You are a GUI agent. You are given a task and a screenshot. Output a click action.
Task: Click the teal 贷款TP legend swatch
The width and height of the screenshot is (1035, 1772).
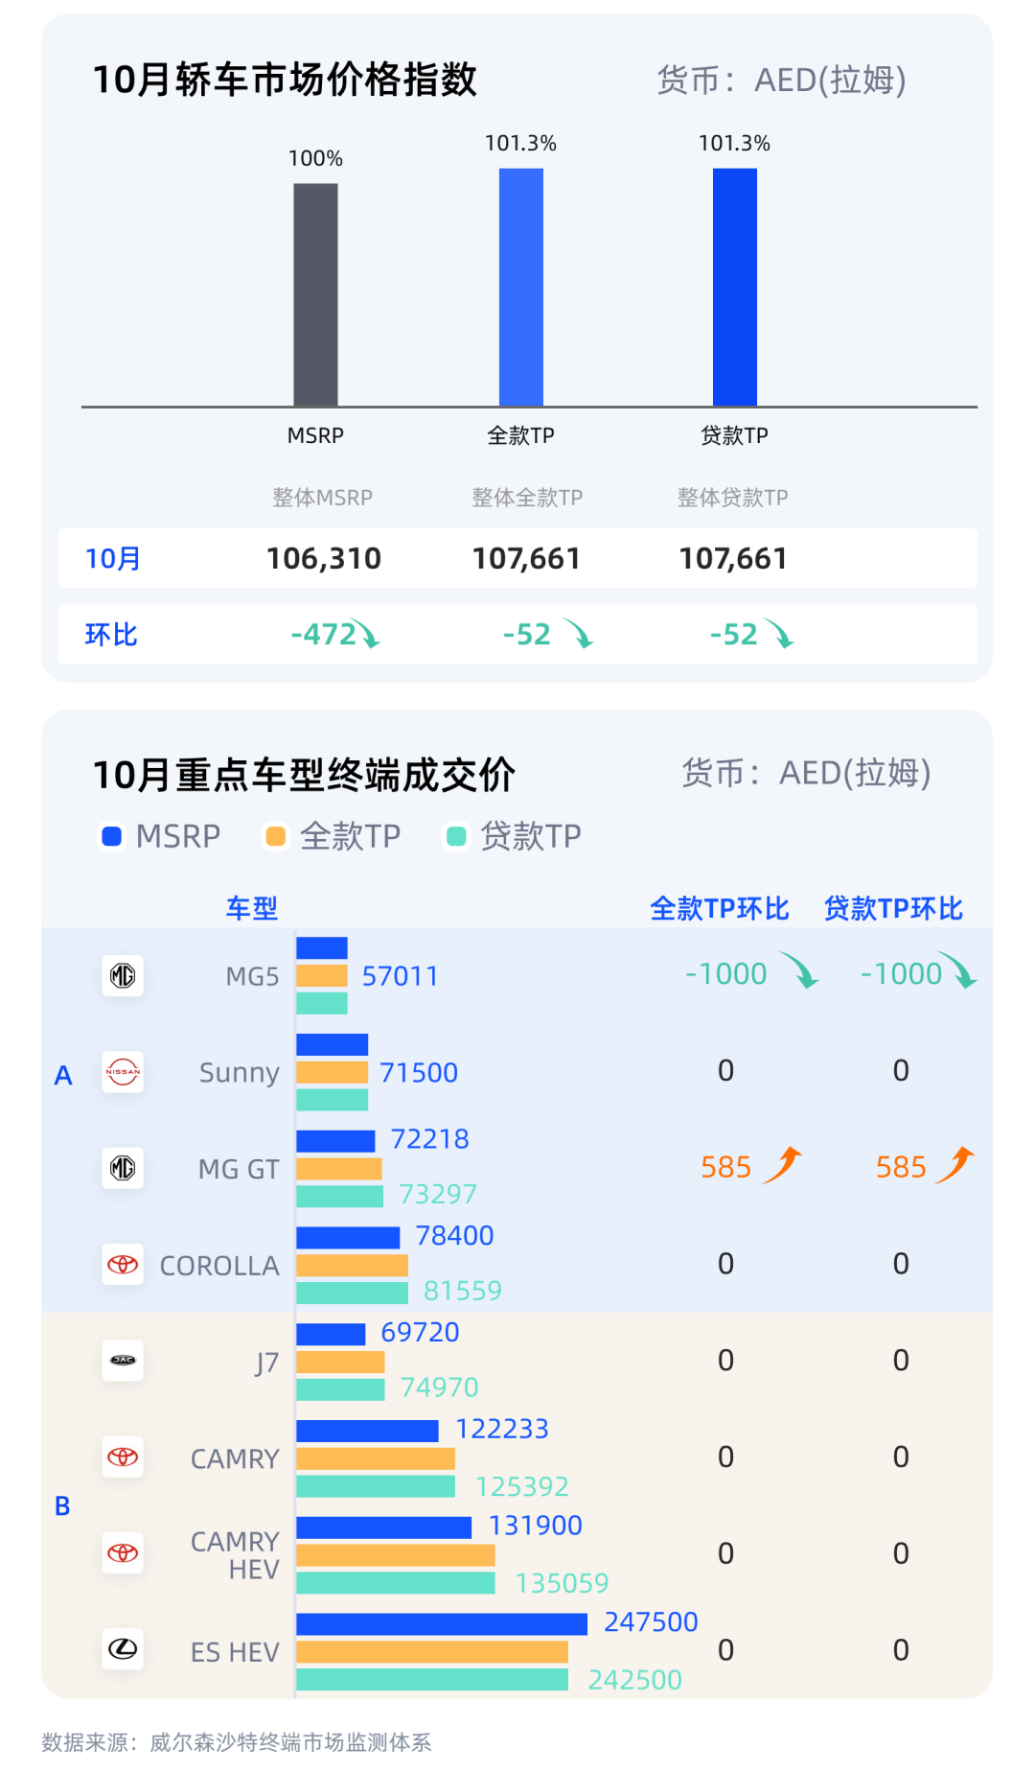pos(457,836)
